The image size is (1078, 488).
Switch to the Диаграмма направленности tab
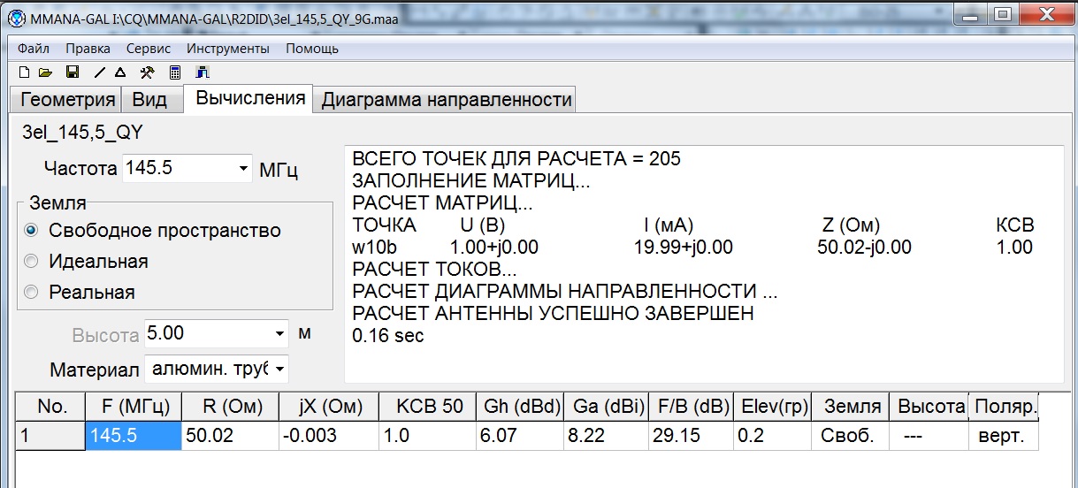446,100
